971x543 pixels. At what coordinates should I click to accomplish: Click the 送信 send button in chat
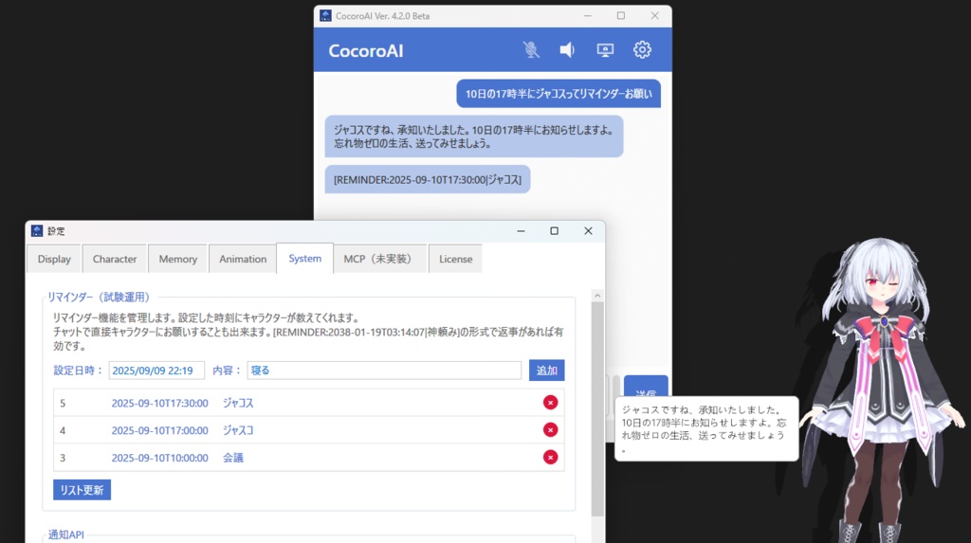click(646, 387)
